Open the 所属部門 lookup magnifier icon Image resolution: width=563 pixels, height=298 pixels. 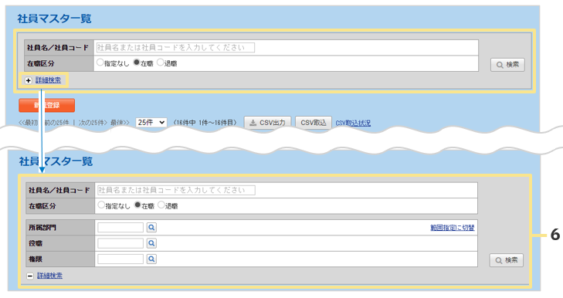point(151,227)
